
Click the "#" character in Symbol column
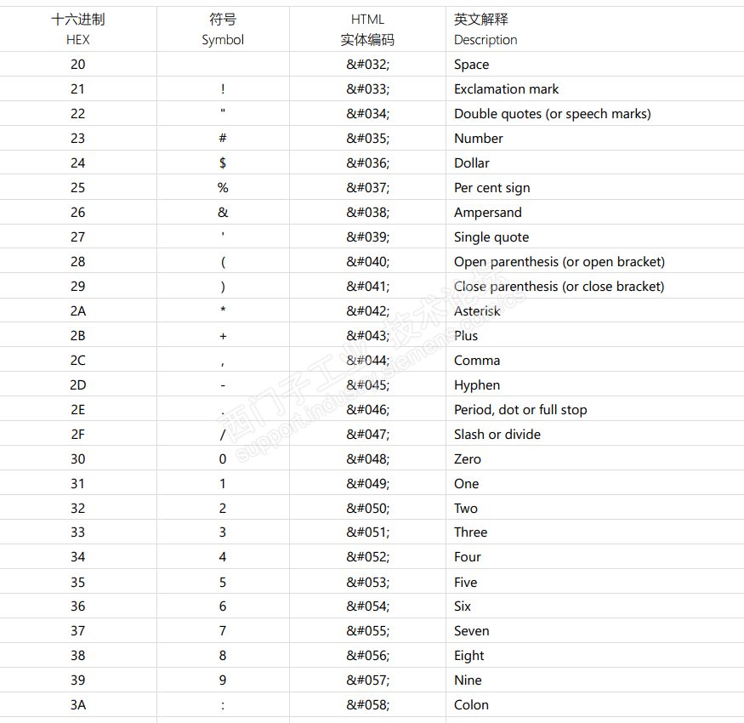223,139
